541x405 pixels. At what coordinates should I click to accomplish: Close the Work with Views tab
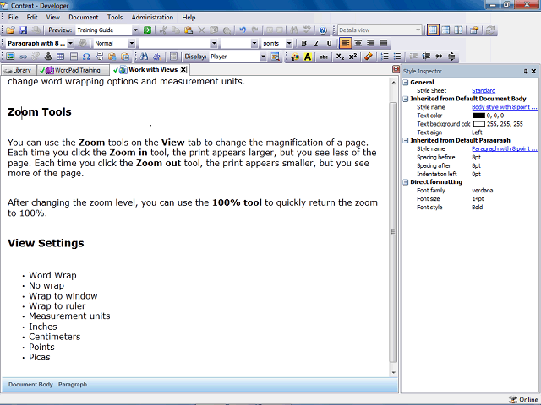coord(183,70)
